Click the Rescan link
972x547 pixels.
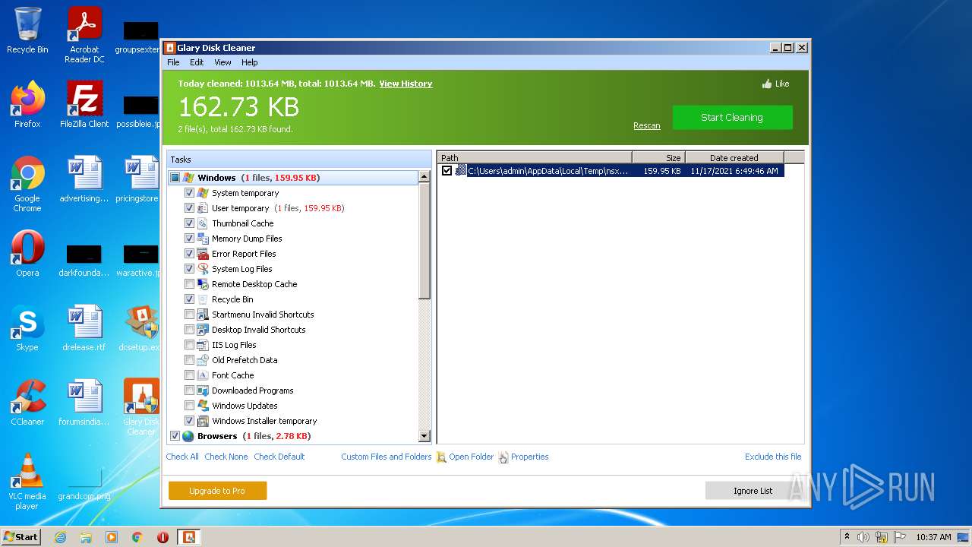[x=647, y=126]
